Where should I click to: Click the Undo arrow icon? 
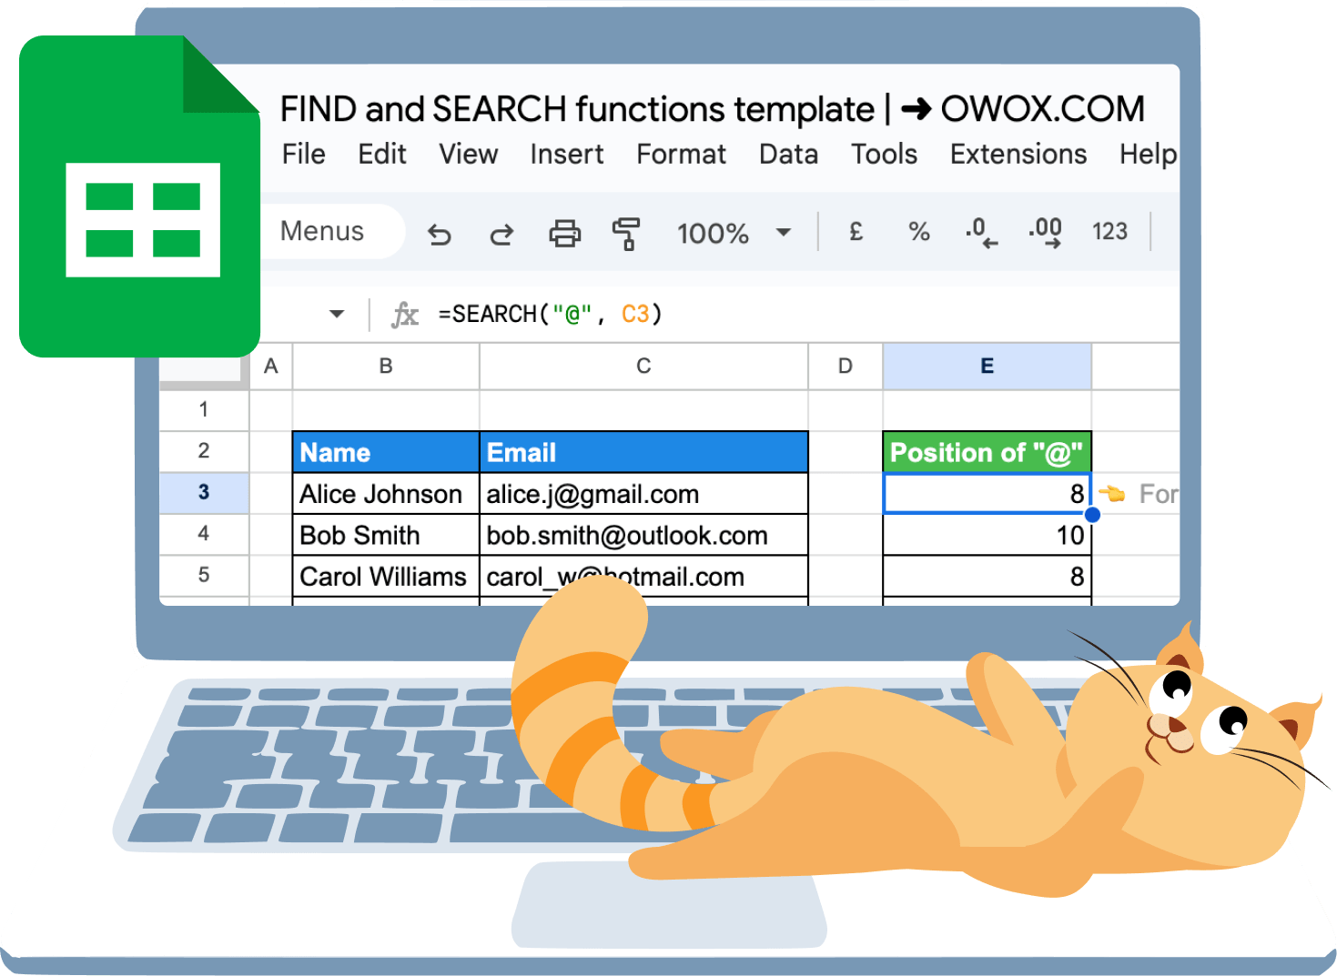[x=440, y=236]
